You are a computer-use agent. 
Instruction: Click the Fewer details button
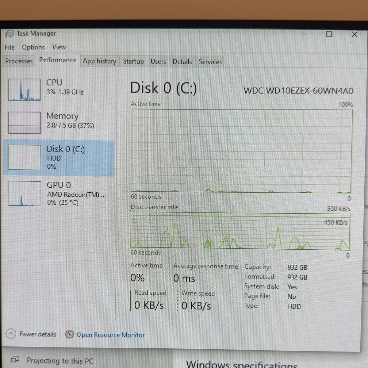[x=32, y=334]
